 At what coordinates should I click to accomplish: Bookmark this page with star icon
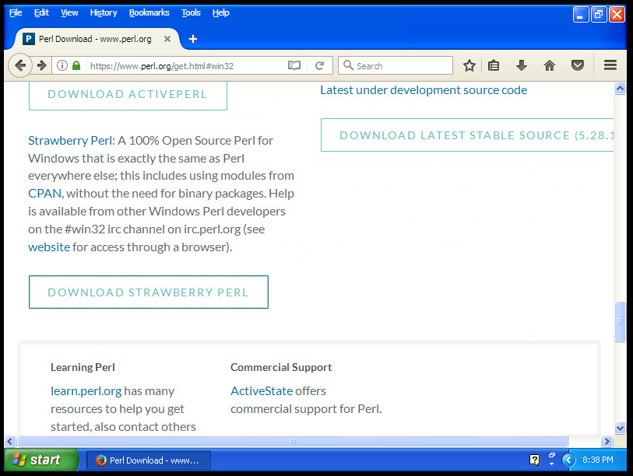tap(469, 66)
